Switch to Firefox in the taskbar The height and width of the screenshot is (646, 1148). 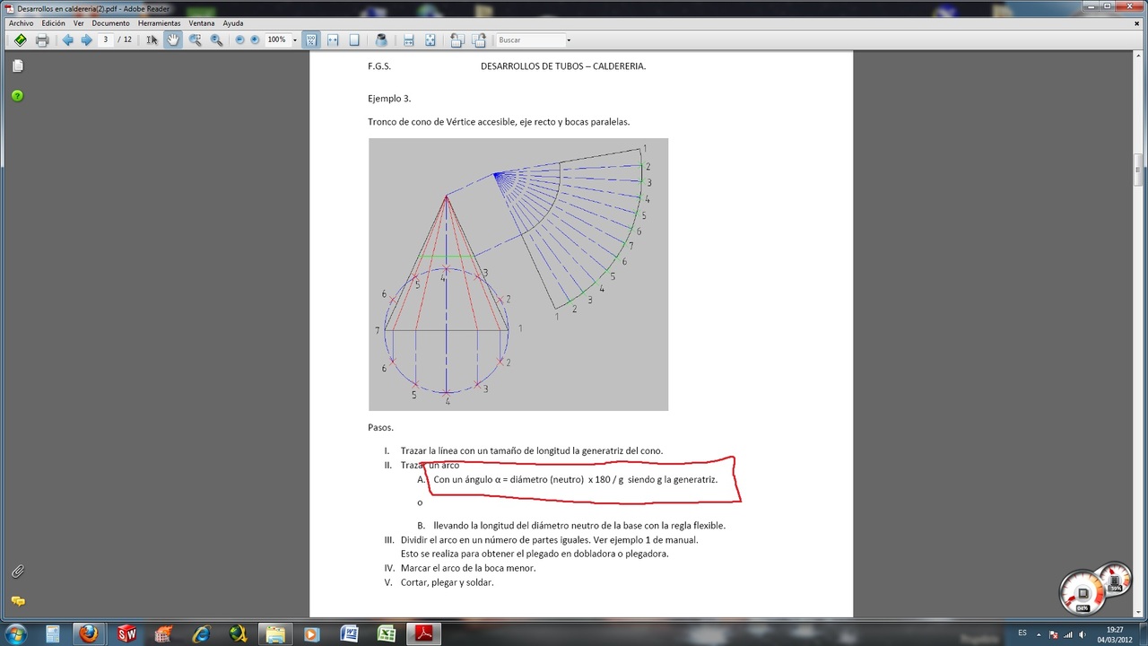tap(88, 634)
